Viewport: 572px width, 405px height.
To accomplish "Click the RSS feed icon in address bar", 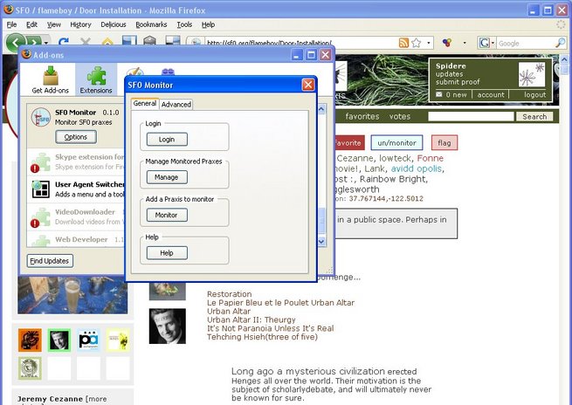I will [403, 42].
